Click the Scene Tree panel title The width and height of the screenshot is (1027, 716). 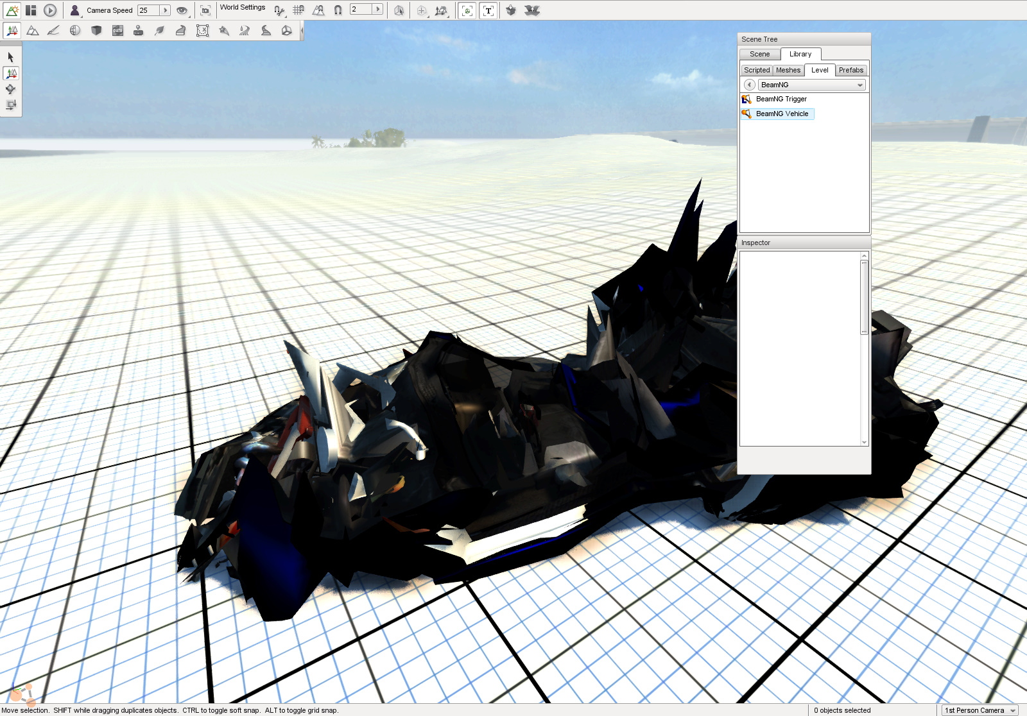[x=759, y=39]
